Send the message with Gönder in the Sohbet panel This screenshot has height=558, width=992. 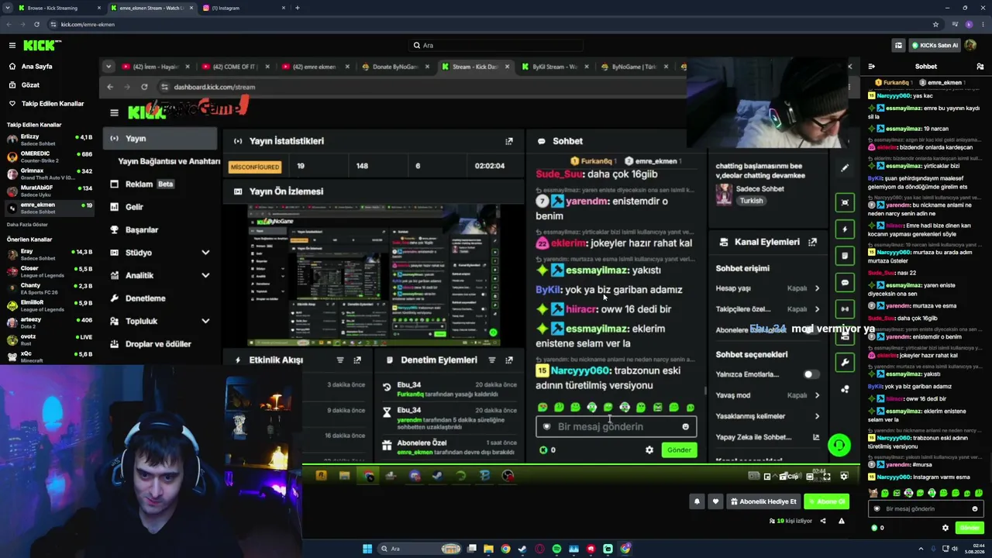coord(970,528)
